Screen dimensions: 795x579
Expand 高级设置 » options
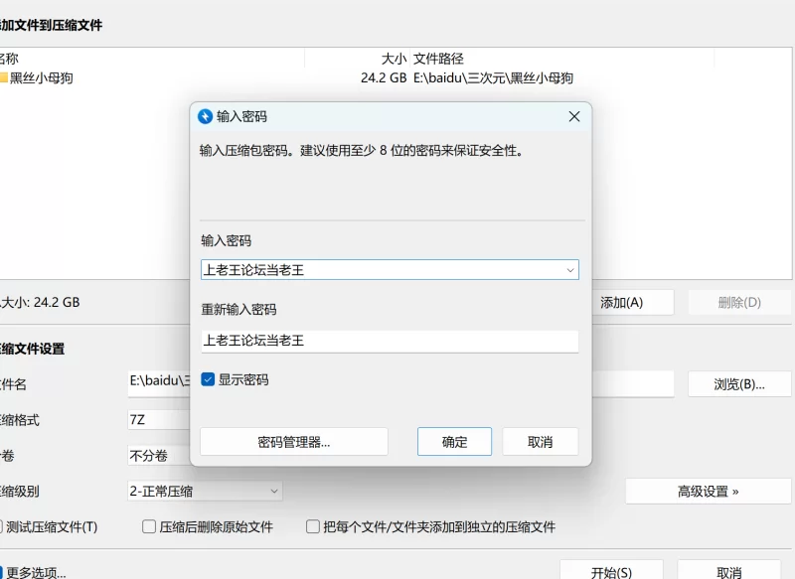(708, 492)
